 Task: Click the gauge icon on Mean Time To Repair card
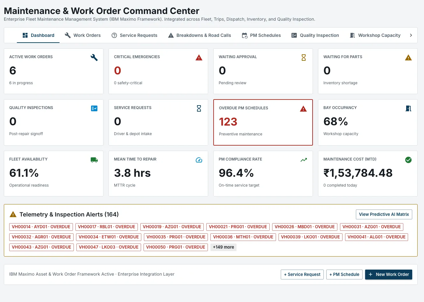(199, 160)
